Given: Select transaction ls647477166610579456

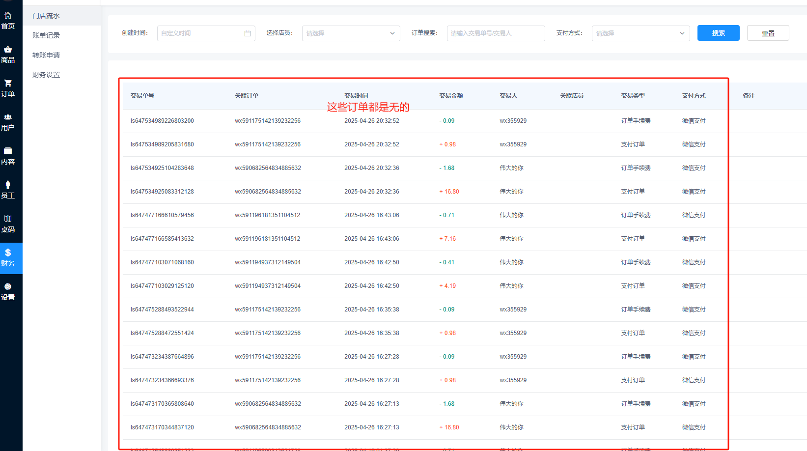Looking at the screenshot, I should coord(162,215).
